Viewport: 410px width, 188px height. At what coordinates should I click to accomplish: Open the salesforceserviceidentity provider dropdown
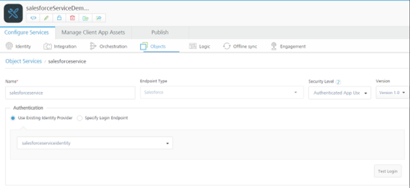coord(95,143)
